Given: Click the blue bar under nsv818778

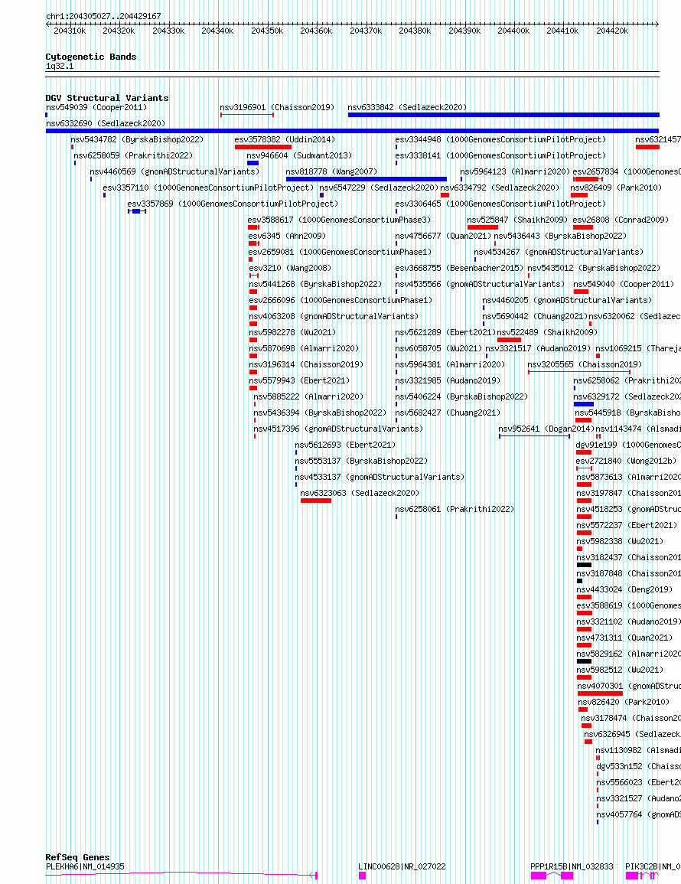Looking at the screenshot, I should 366,179.
